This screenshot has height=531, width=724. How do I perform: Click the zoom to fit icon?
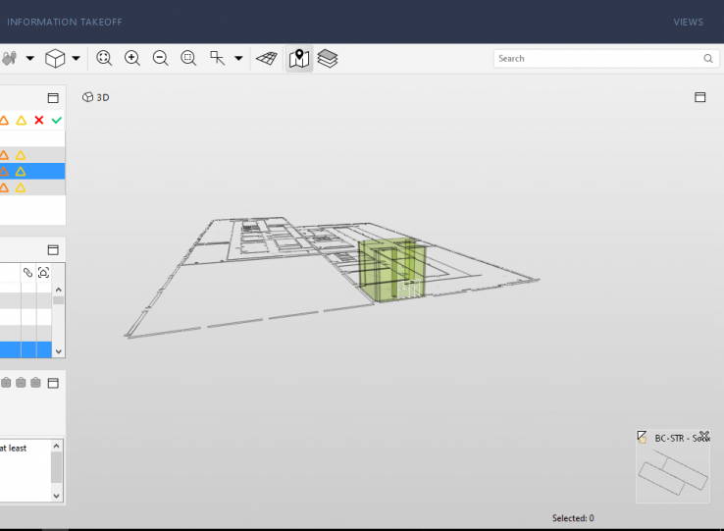(104, 59)
